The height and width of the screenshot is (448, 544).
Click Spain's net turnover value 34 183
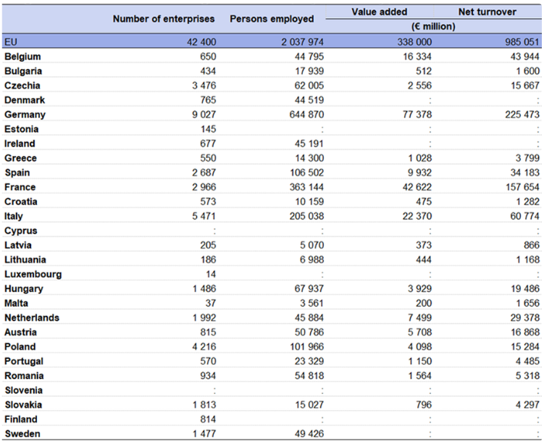click(x=523, y=173)
